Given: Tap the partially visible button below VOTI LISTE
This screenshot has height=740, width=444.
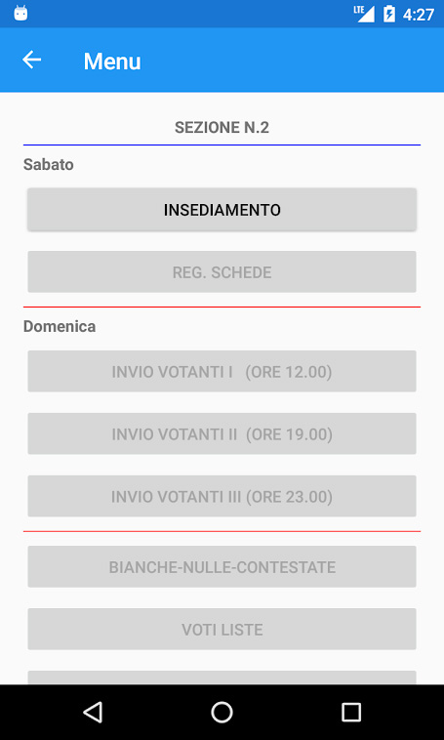Looking at the screenshot, I should 222,678.
